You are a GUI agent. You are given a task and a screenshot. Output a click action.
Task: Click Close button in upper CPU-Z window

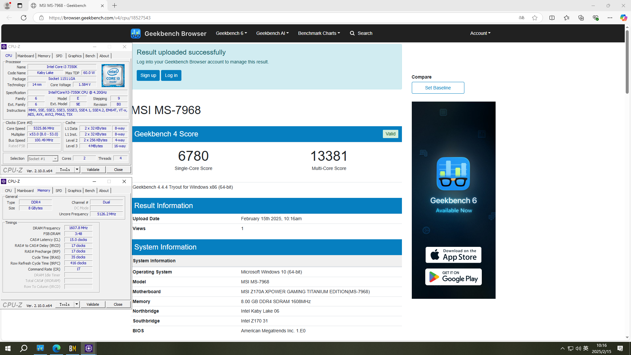(x=118, y=170)
